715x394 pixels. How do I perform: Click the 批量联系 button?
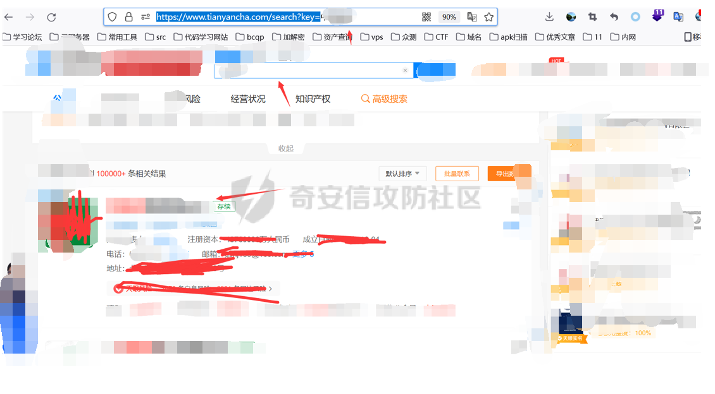click(457, 174)
